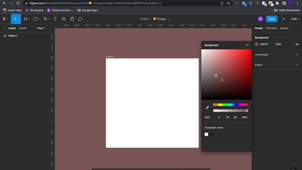Open Google Apps bookmark folder
The width and height of the screenshot is (302, 170).
click(88, 10)
